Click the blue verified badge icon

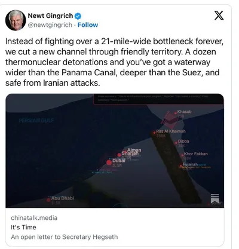click(78, 16)
